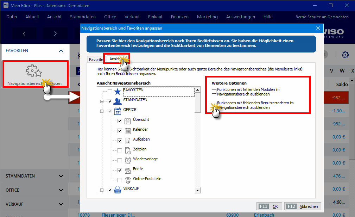Collapse the OFFICE tree node
The width and height of the screenshot is (355, 217).
pos(102,111)
